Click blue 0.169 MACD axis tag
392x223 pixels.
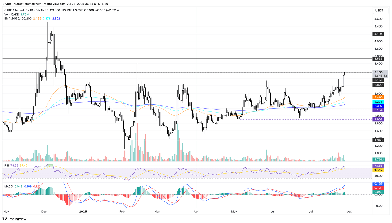378,183
